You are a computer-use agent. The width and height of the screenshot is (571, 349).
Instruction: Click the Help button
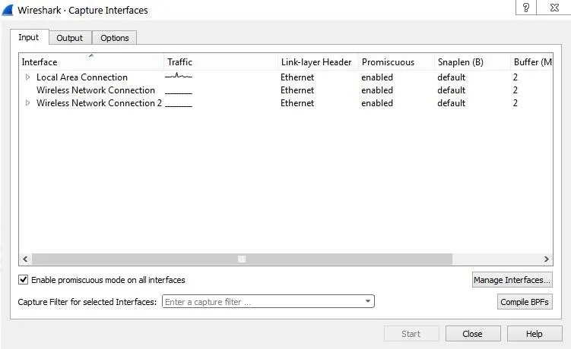click(x=535, y=333)
